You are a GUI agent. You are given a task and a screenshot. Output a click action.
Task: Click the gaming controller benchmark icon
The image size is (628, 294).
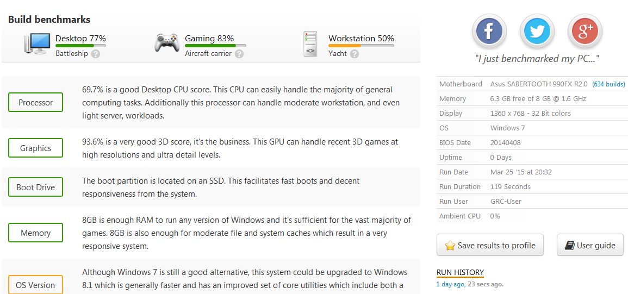pos(167,43)
